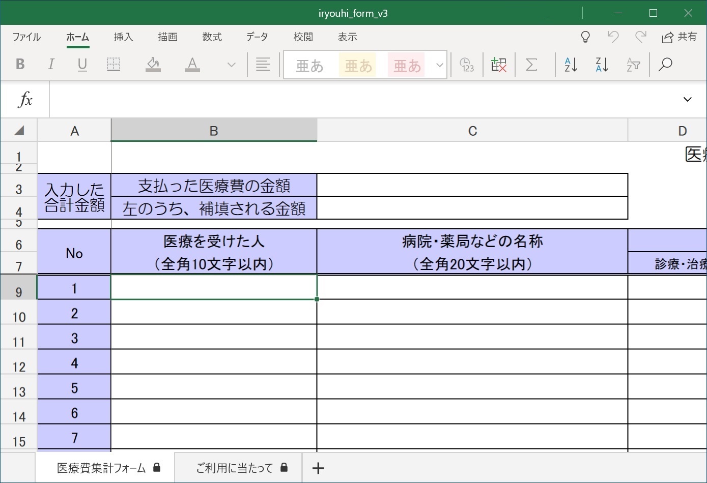707x483 pixels.
Task: Switch to the データ ribbon tab
Action: click(x=257, y=37)
